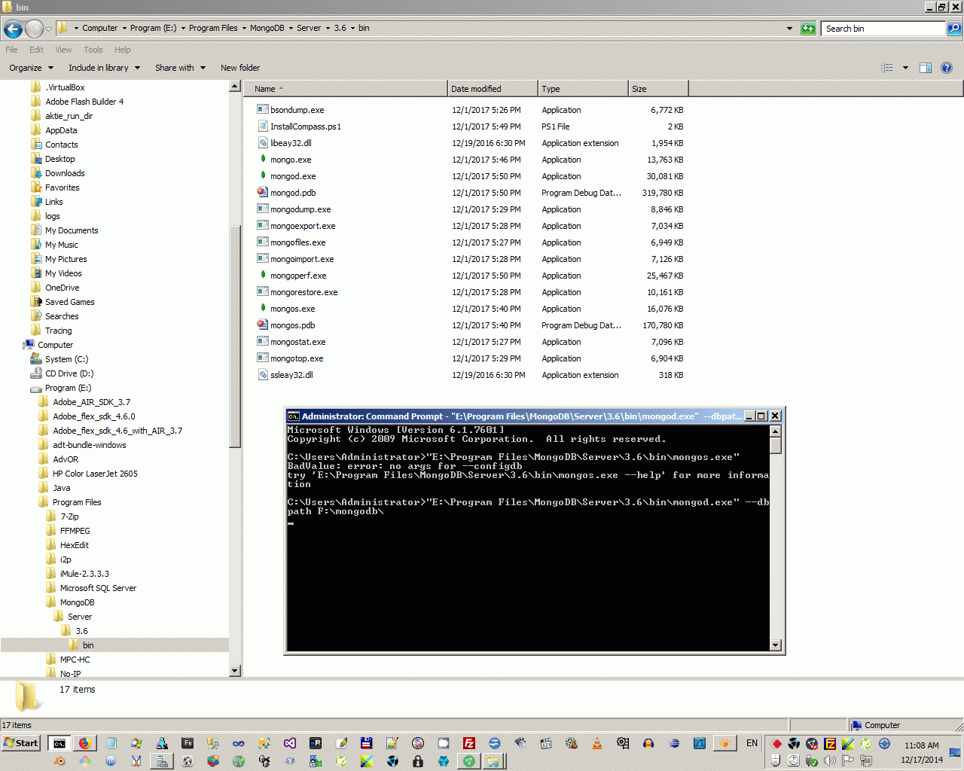This screenshot has width=964, height=771.
Task: Launch FileZilla from the taskbar
Action: 468,743
